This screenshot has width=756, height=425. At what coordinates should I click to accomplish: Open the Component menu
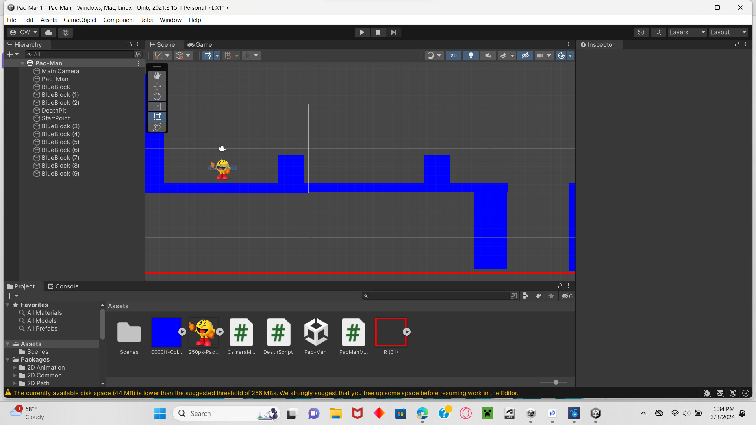coord(119,20)
